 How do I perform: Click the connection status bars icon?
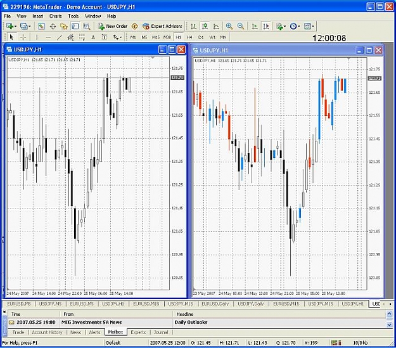click(x=336, y=343)
